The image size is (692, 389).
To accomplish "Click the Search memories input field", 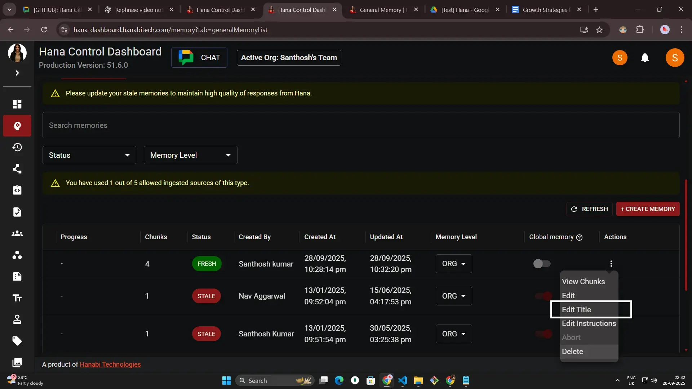I will [360, 125].
